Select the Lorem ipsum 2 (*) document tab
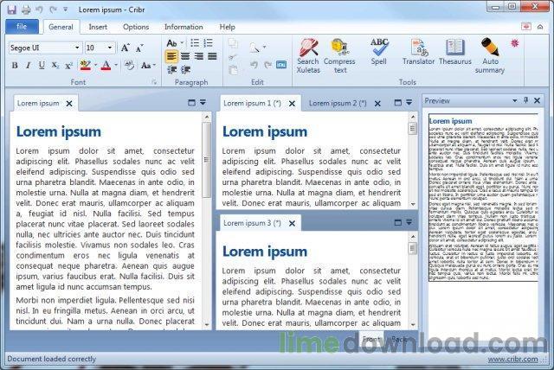 click(338, 104)
